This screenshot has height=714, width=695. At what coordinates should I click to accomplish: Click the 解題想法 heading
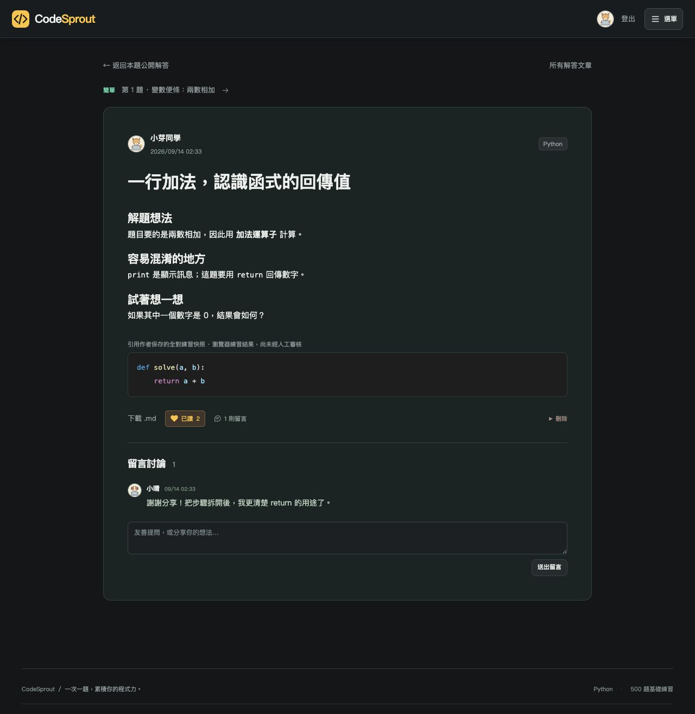pyautogui.click(x=150, y=218)
